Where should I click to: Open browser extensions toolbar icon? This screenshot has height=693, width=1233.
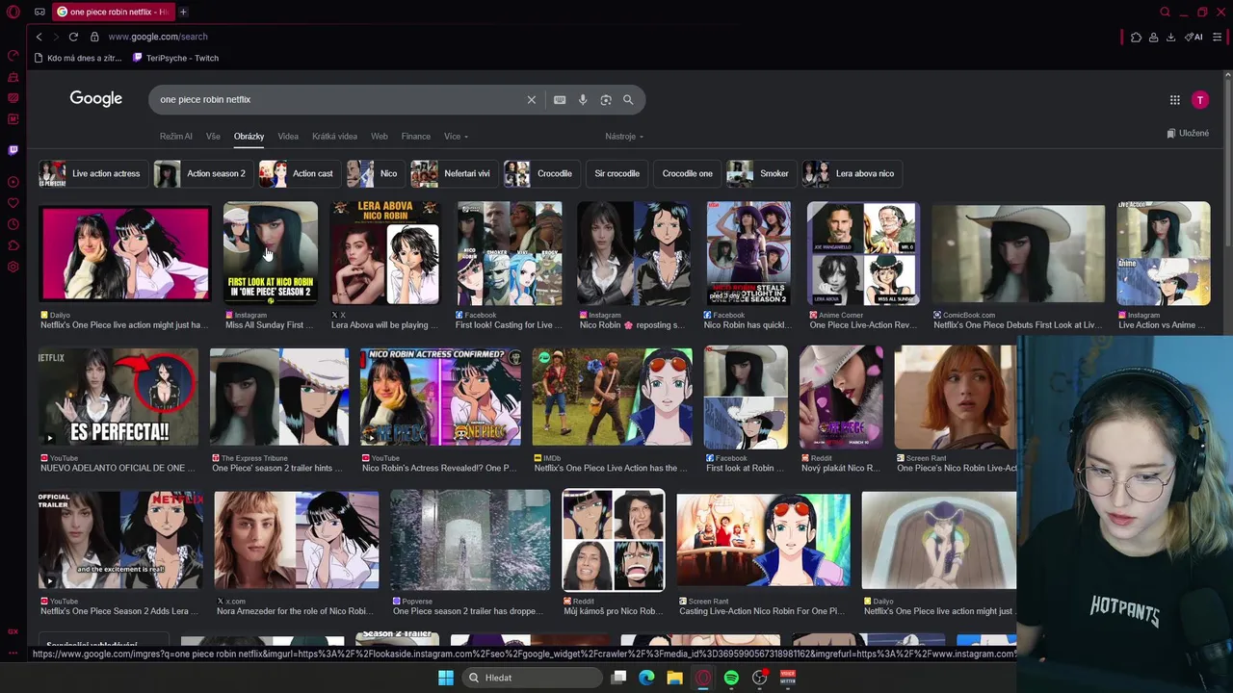click(1137, 38)
